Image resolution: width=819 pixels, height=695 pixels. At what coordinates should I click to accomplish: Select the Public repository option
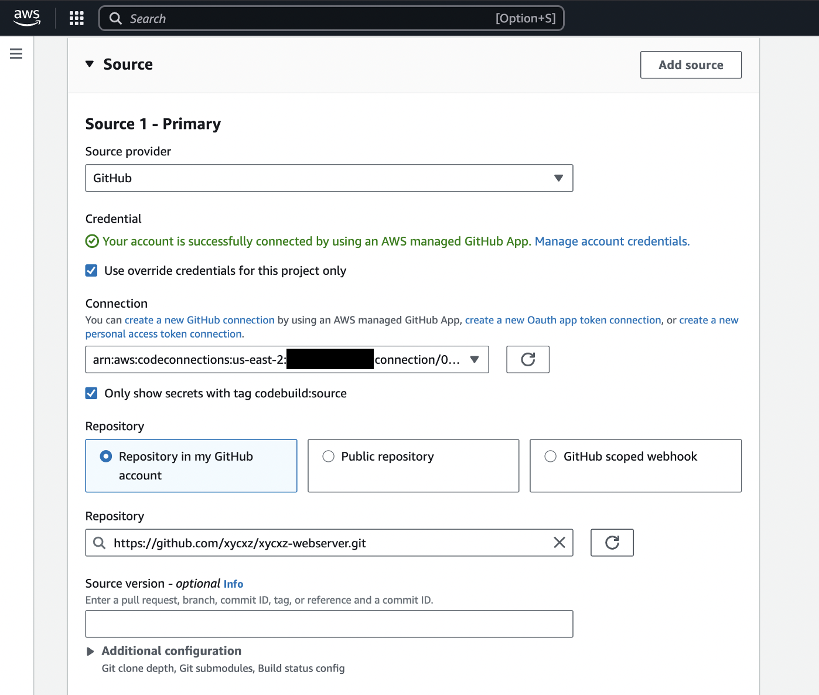click(329, 456)
